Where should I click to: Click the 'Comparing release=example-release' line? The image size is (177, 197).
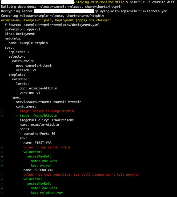pos(53,16)
